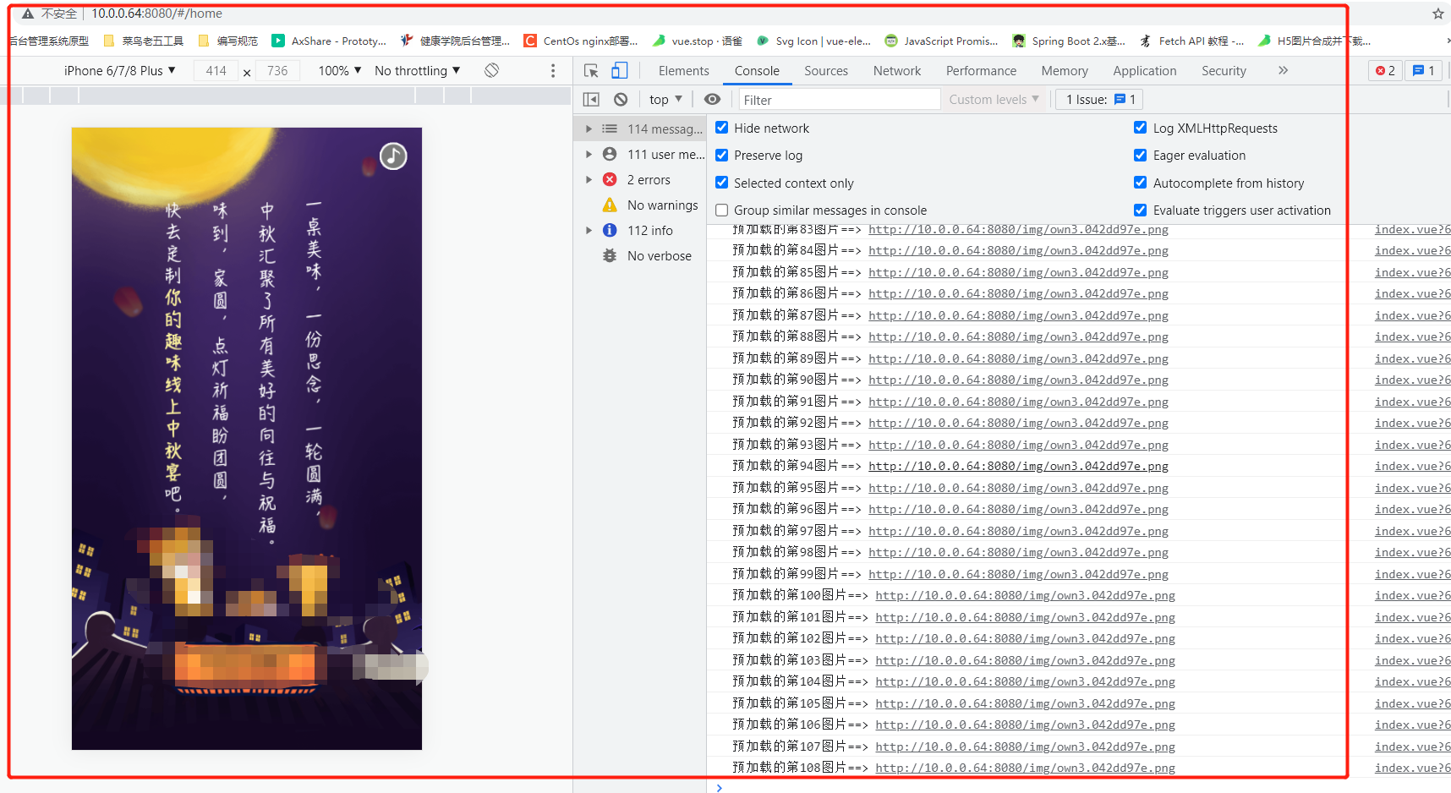Screen dimensions: 1451x793
Task: Tap the music note icon on the page
Action: (x=392, y=156)
